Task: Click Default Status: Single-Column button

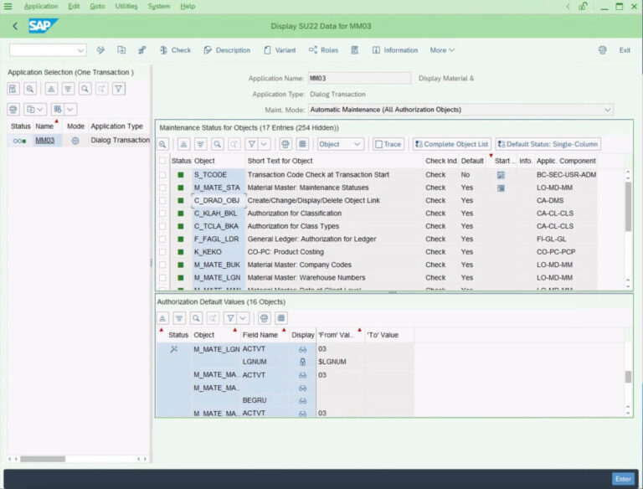Action: pyautogui.click(x=548, y=144)
